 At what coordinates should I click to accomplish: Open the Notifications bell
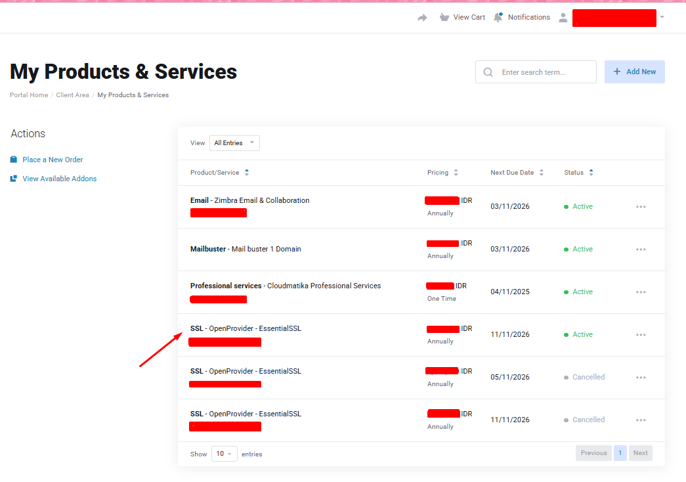[x=521, y=18]
